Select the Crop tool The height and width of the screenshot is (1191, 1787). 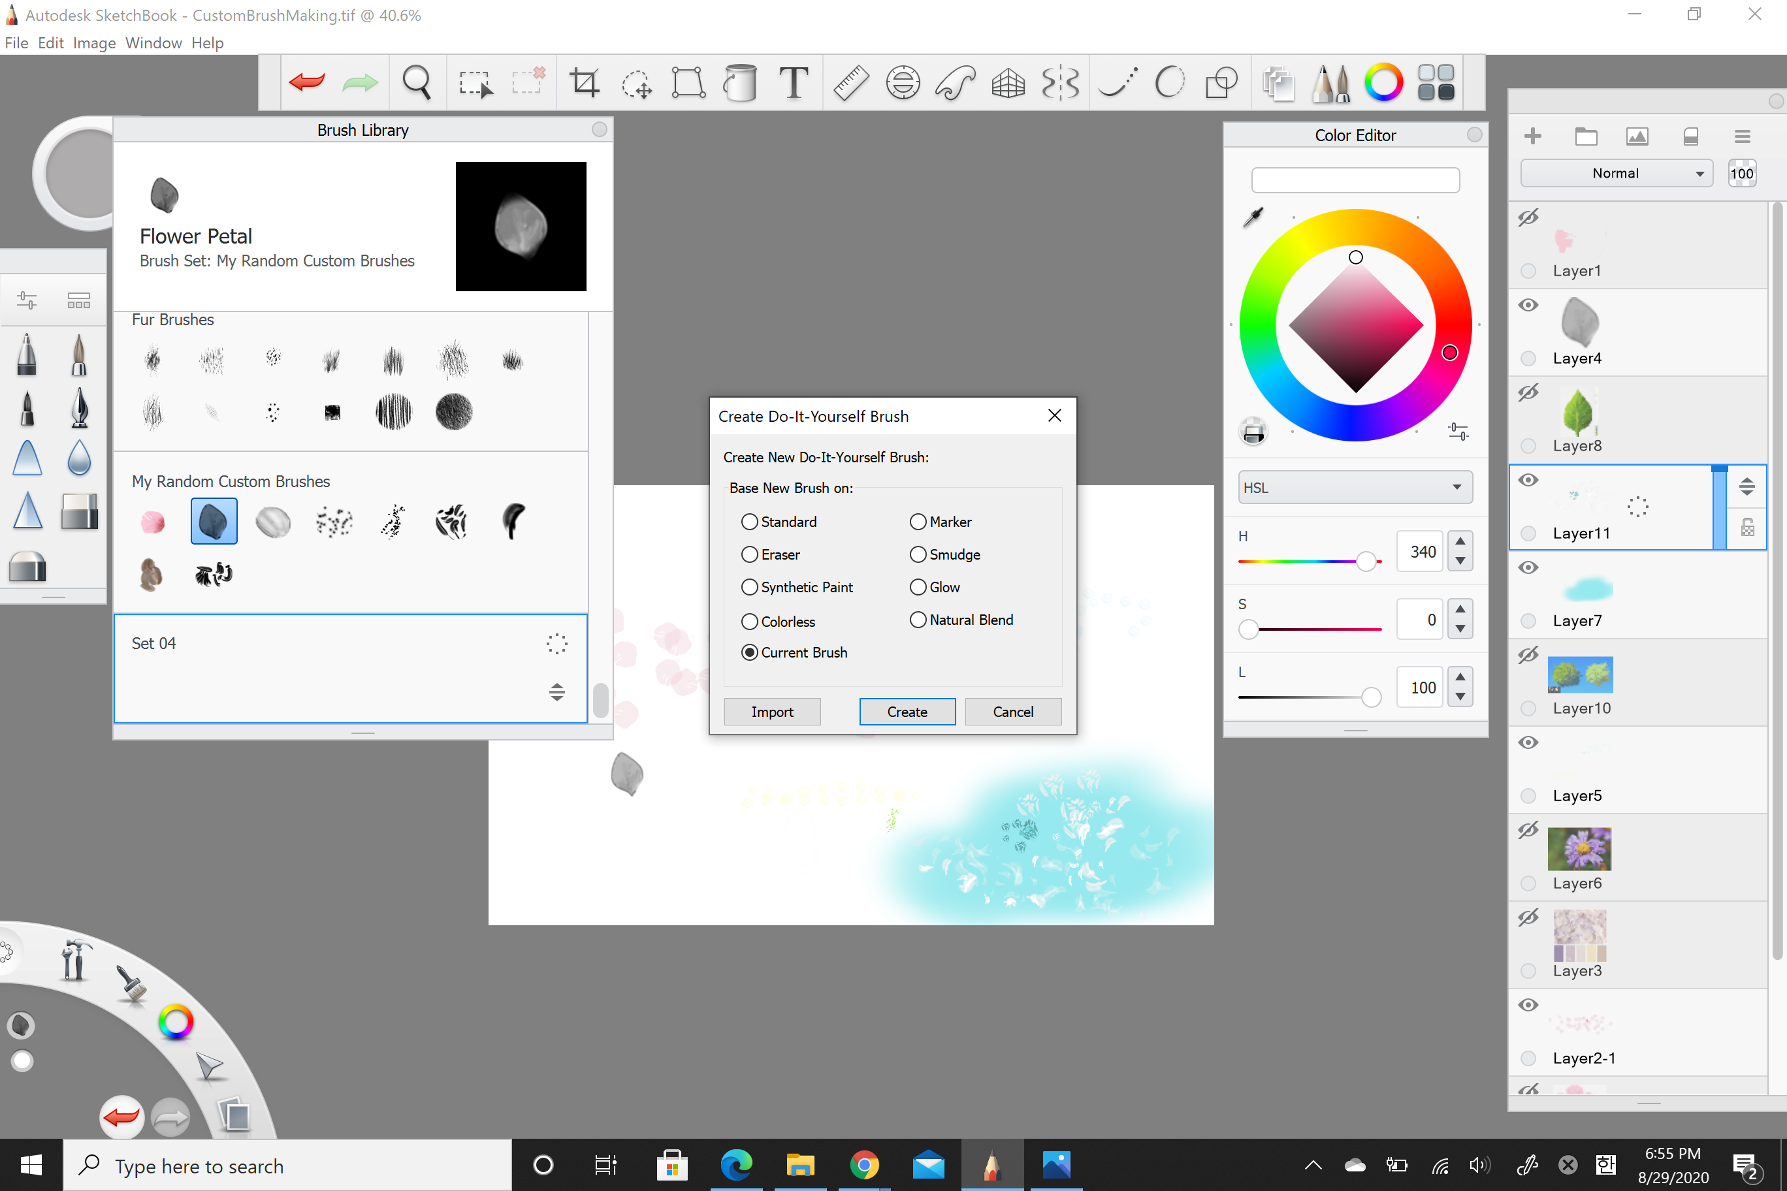pyautogui.click(x=584, y=81)
